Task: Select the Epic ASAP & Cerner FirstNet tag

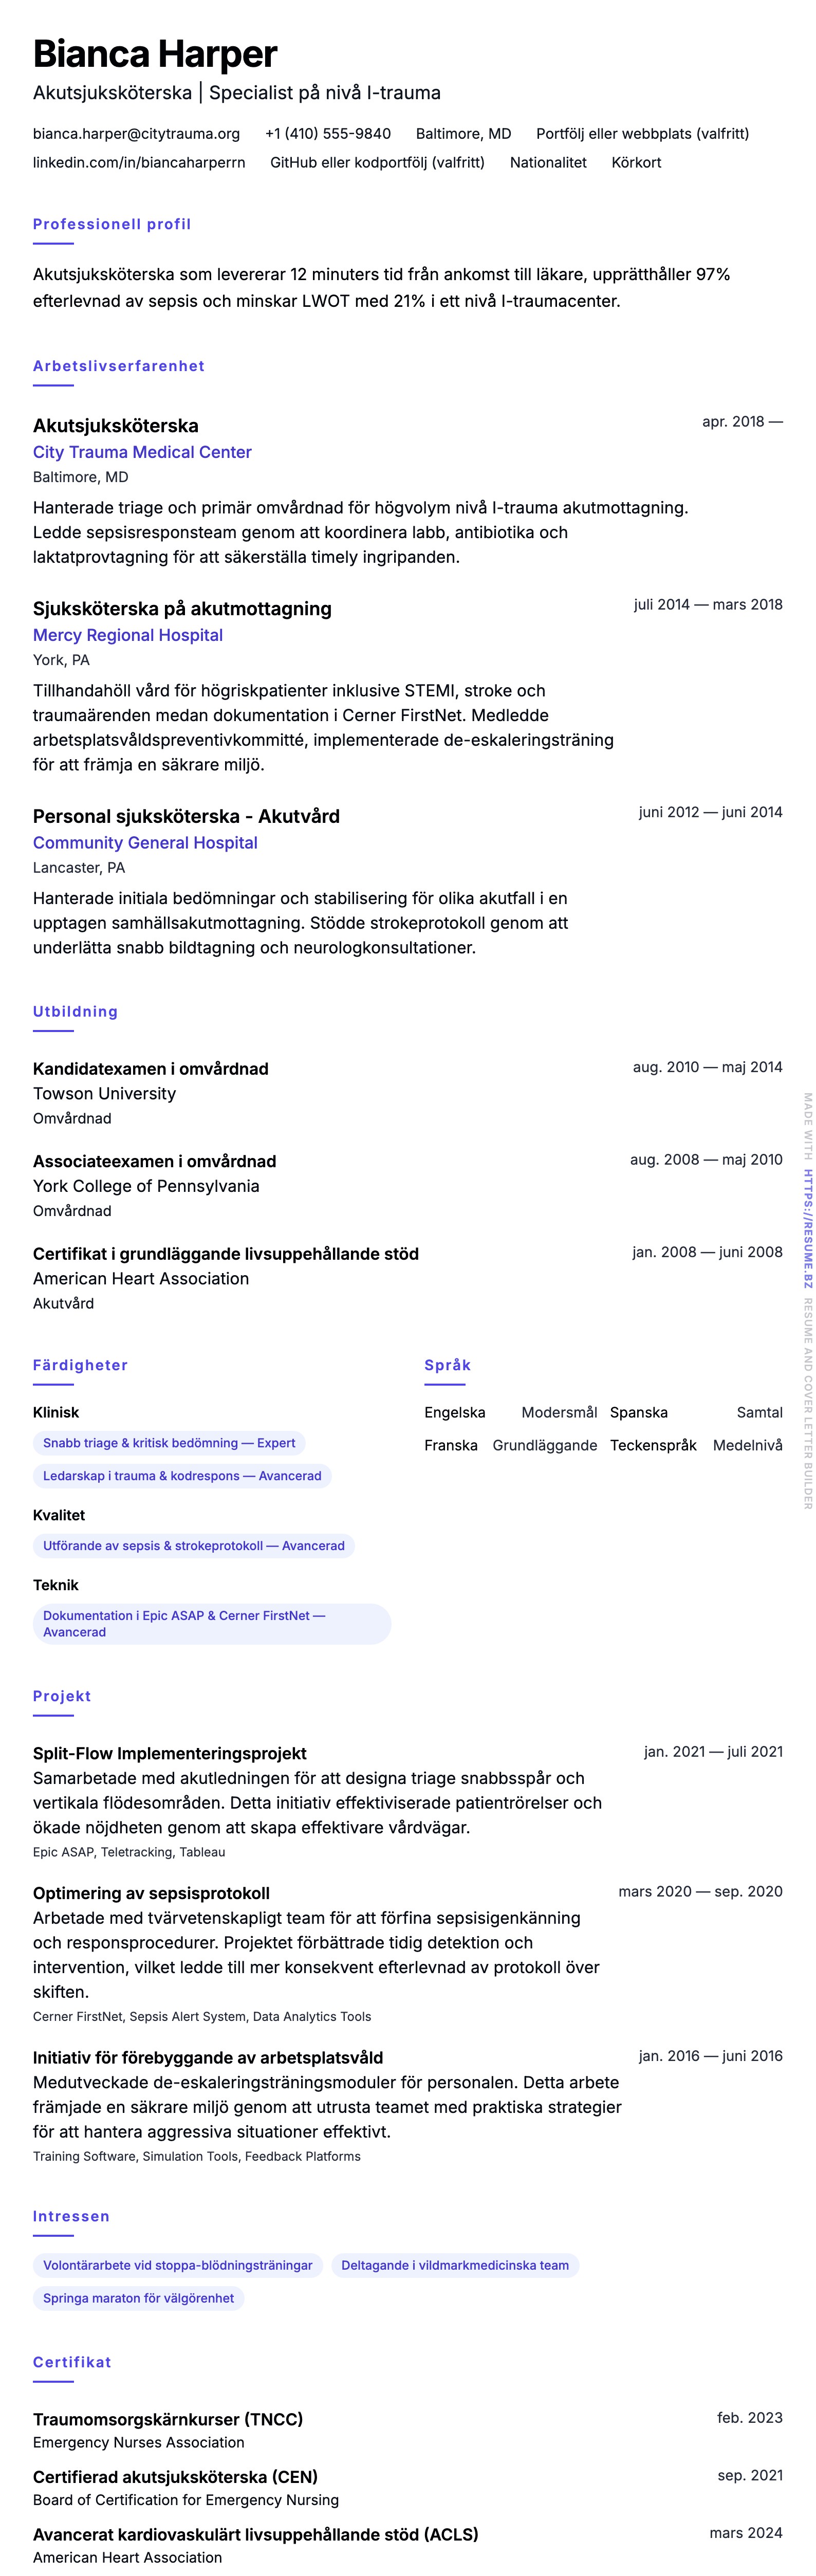Action: pos(211,1623)
